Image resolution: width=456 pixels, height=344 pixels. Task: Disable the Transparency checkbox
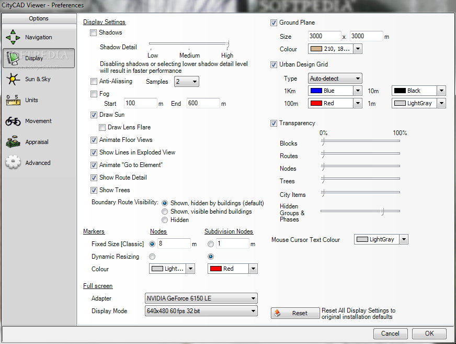click(273, 123)
